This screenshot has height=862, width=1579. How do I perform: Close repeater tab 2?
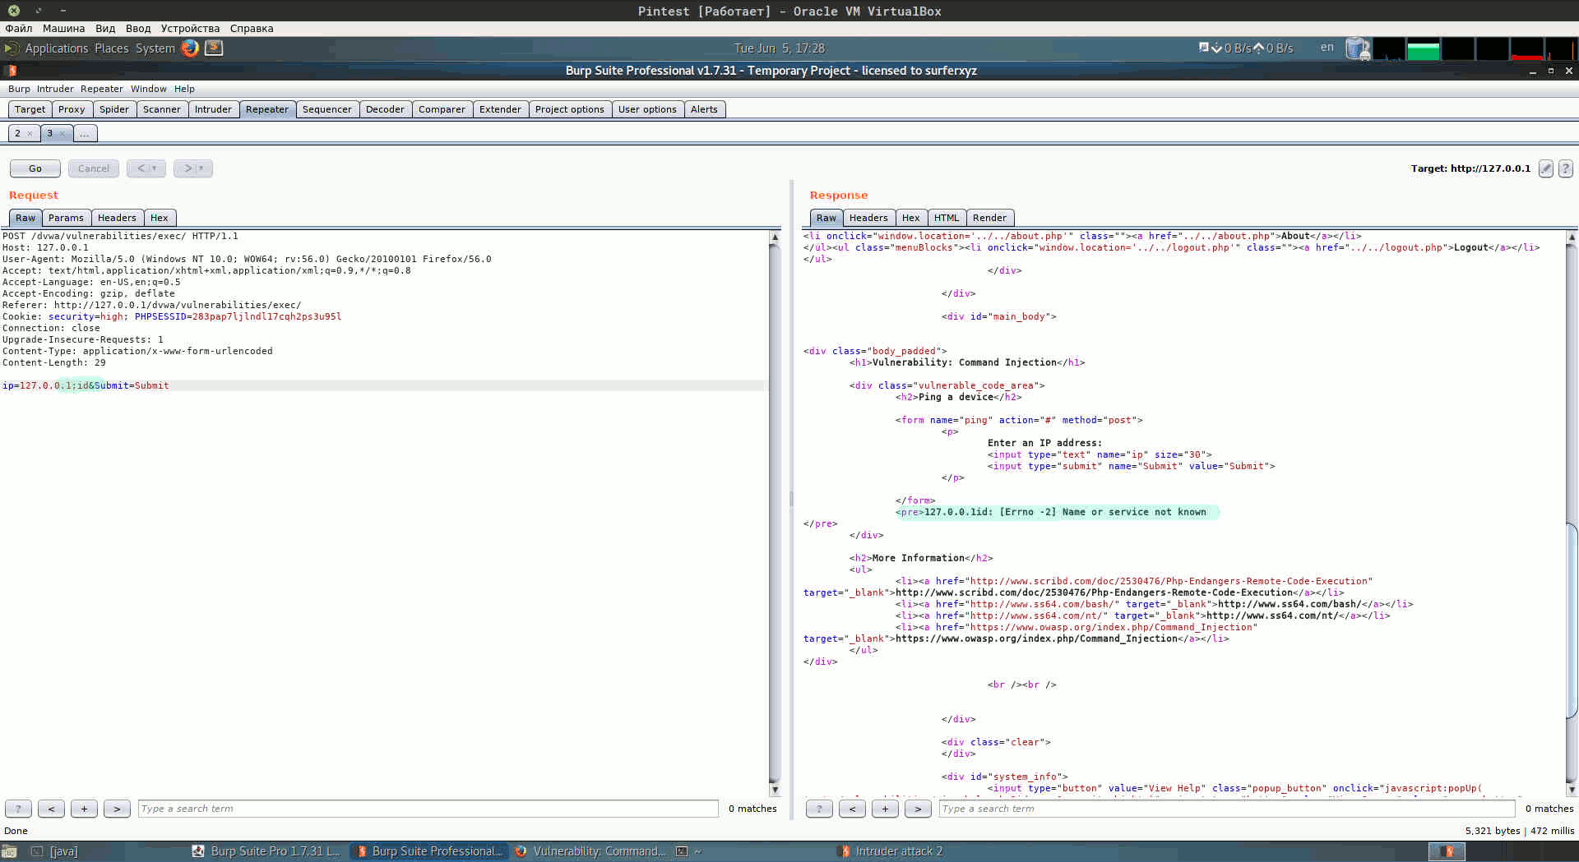(30, 133)
